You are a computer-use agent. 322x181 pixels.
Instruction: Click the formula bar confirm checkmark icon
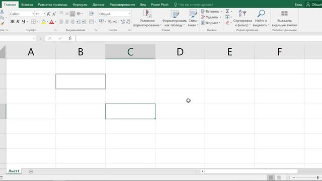point(60,38)
